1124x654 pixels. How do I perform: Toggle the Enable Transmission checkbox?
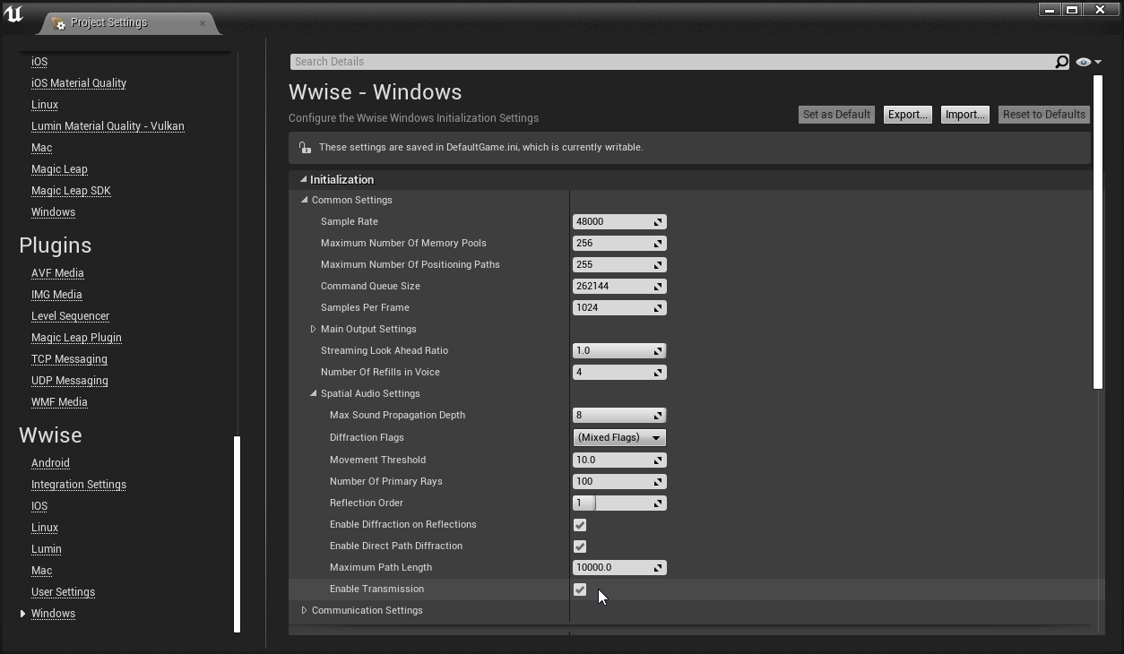(580, 589)
